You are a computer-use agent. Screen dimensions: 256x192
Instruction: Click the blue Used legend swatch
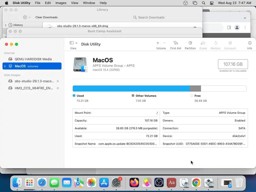[x=74, y=95]
